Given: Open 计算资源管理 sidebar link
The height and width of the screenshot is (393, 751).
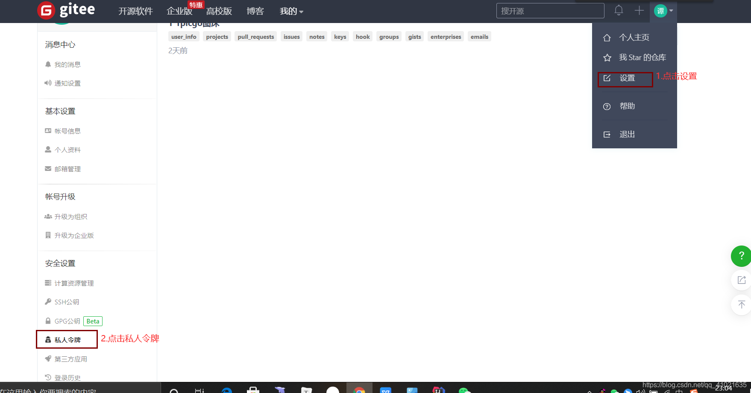Looking at the screenshot, I should click(74, 283).
